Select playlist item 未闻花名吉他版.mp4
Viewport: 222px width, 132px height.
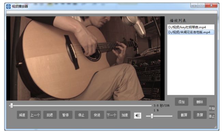pyautogui.click(x=191, y=32)
